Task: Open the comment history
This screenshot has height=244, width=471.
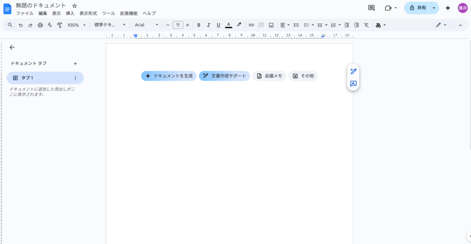Action: pyautogui.click(x=371, y=8)
